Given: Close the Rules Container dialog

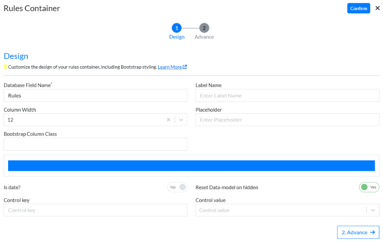Looking at the screenshot, I should pos(377,8).
